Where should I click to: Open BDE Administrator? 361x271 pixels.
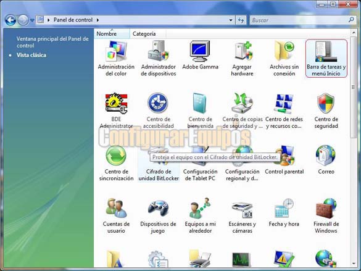[116, 110]
